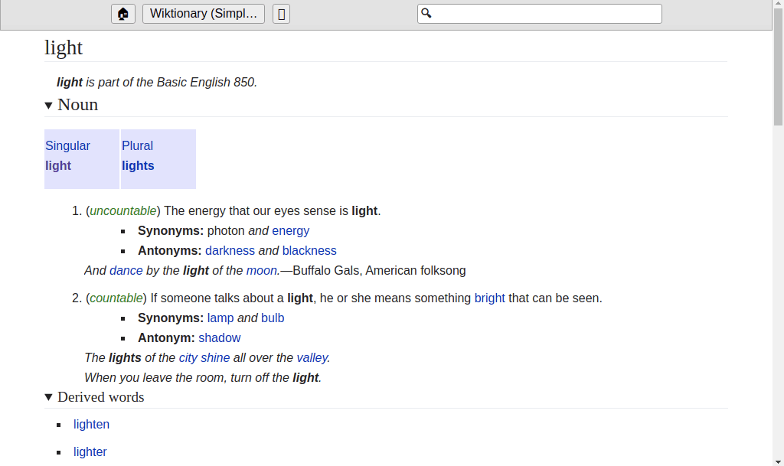
Task: Open the Plural link in the table
Action: coord(137,145)
